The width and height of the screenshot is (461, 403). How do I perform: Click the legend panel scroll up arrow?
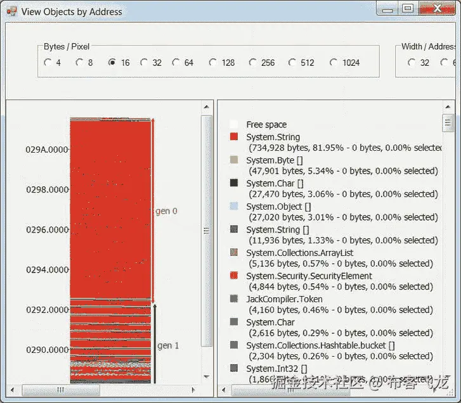[x=448, y=106]
